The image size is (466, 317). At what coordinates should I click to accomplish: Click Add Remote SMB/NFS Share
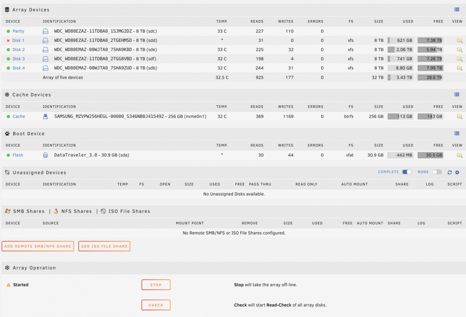pos(38,246)
